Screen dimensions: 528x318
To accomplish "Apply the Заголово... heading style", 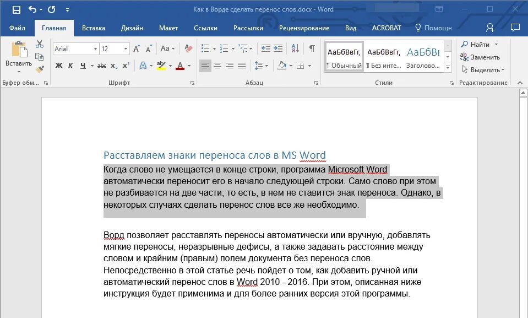I will 423,57.
